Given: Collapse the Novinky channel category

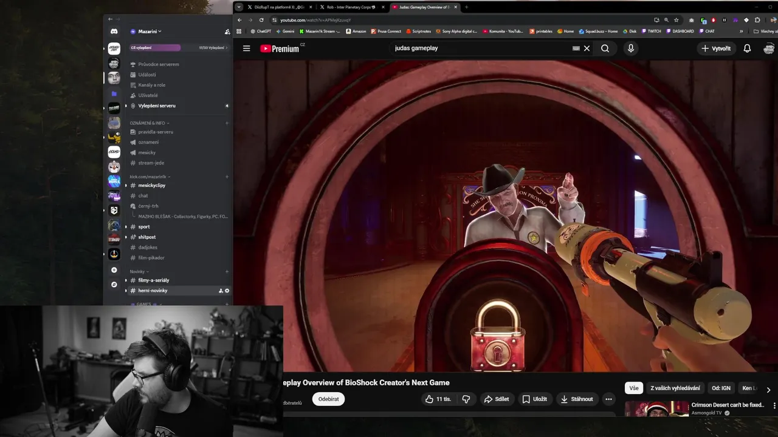Looking at the screenshot, I should coord(139,271).
